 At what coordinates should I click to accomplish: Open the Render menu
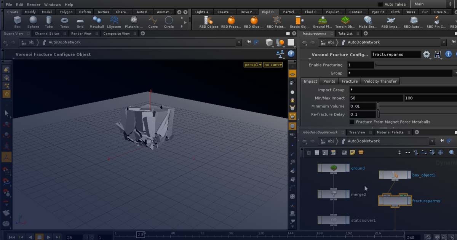(34, 4)
